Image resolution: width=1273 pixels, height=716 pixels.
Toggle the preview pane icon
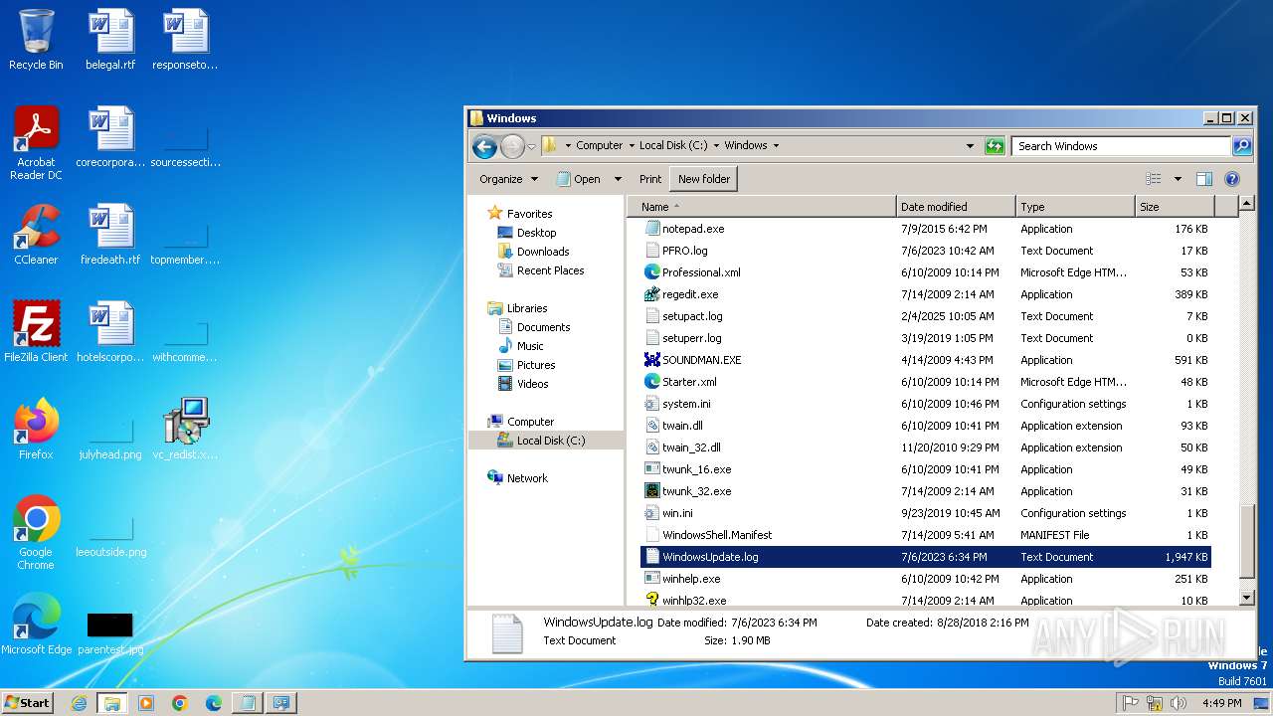click(x=1204, y=179)
